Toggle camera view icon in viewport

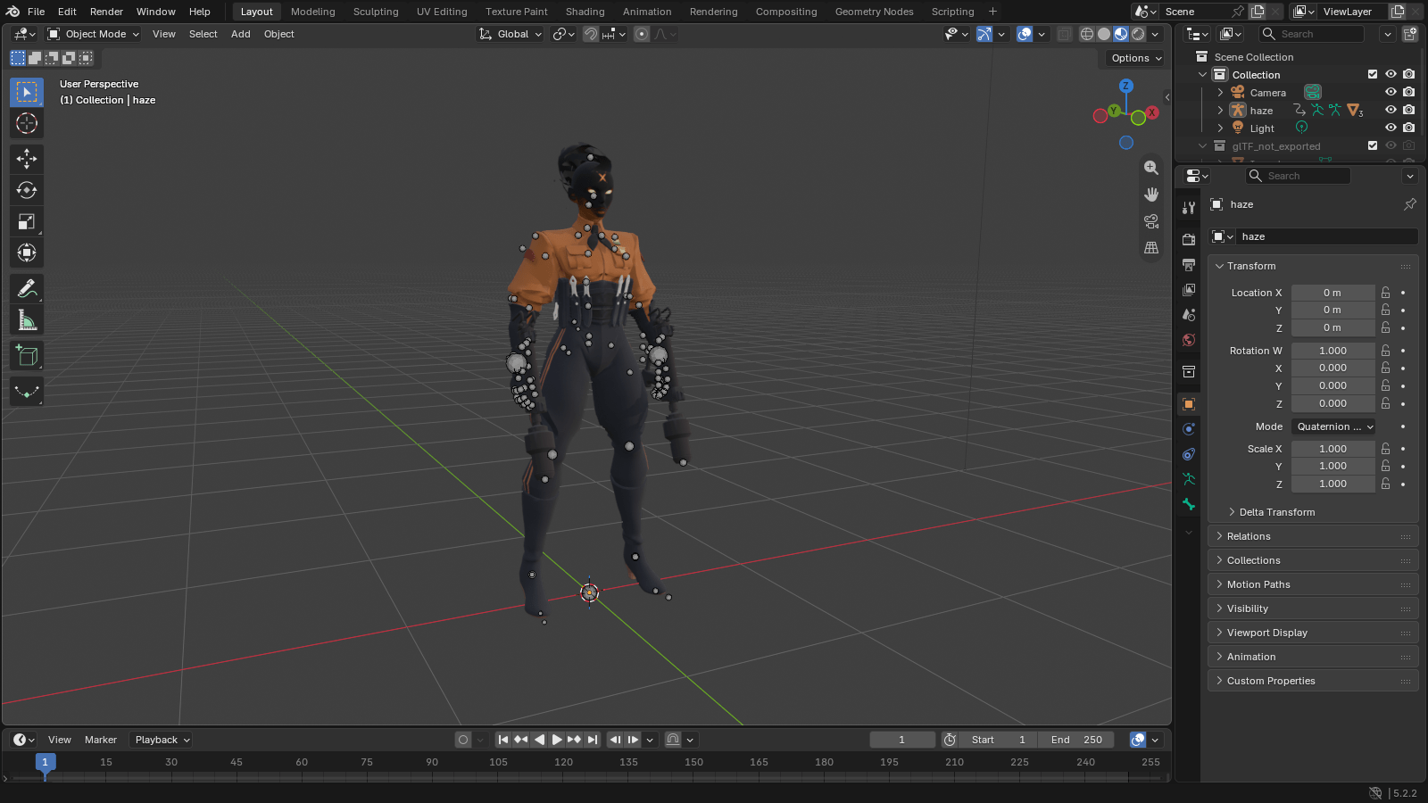click(1151, 221)
